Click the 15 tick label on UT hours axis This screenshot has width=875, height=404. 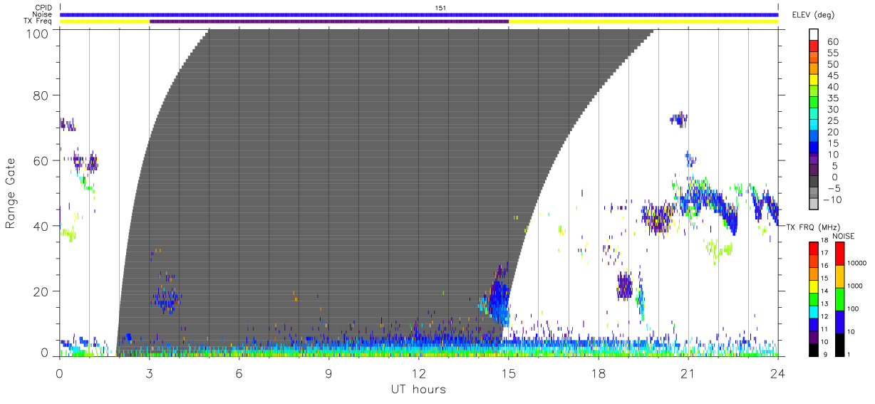(x=509, y=373)
